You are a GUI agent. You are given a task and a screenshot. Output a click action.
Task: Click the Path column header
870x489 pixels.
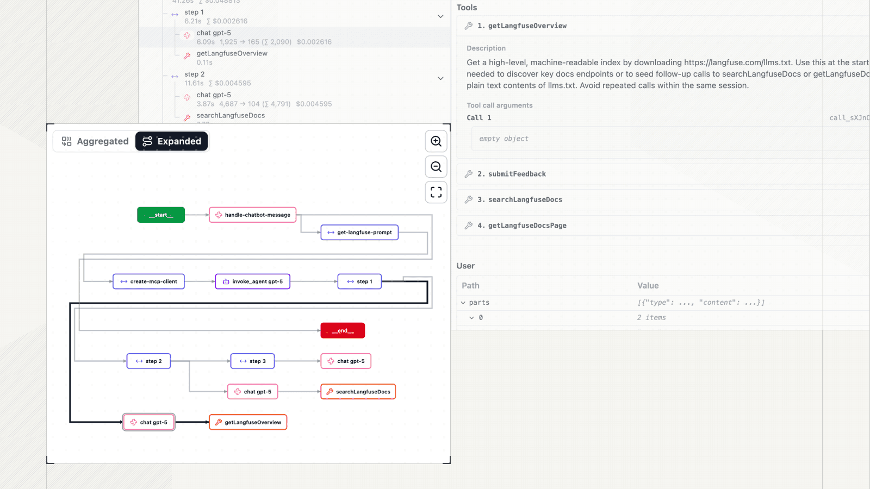[x=471, y=286]
